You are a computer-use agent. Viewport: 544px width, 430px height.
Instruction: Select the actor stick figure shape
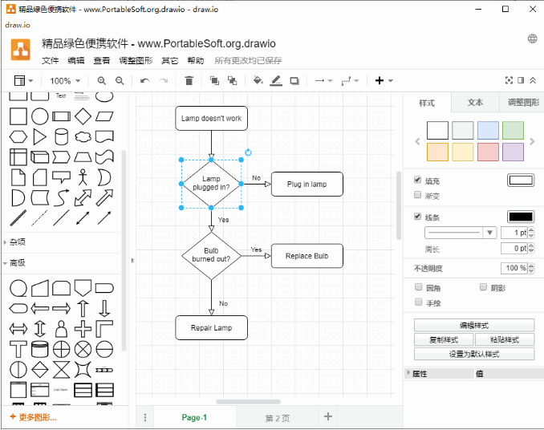(x=83, y=177)
